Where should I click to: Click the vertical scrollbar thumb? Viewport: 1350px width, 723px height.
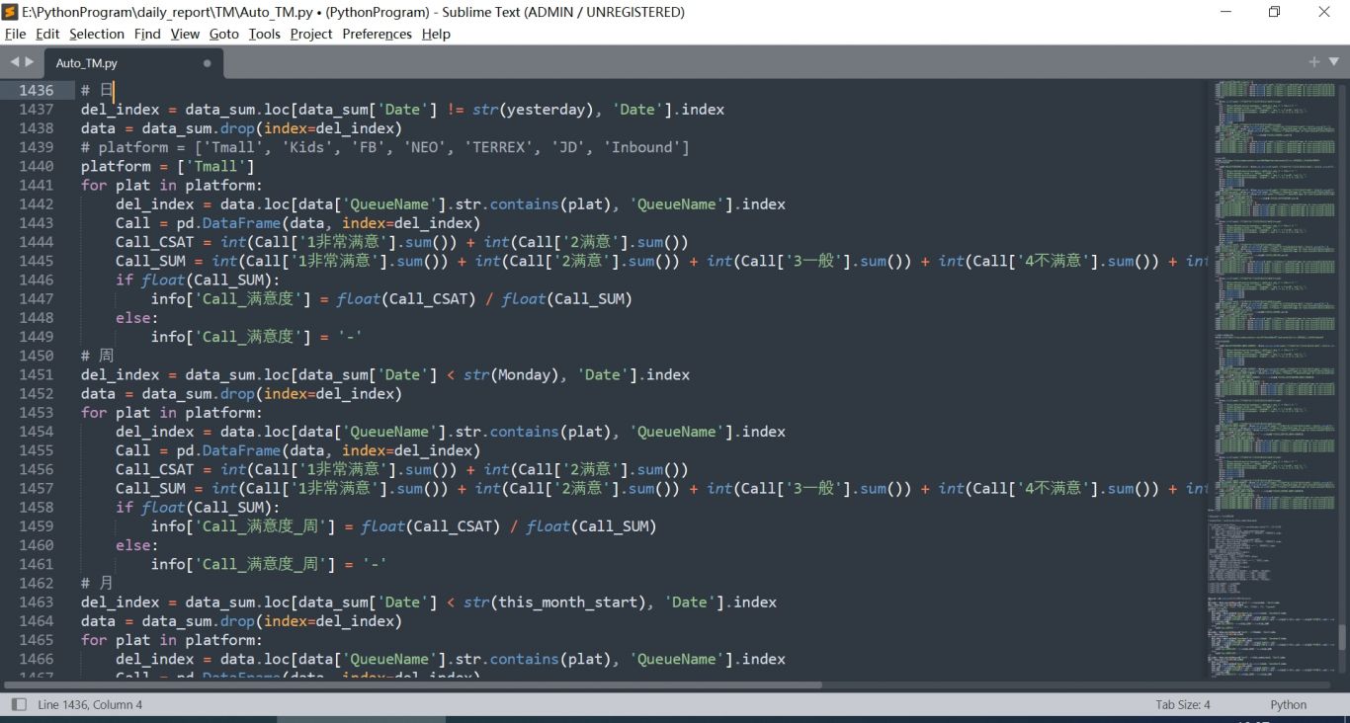pos(1342,635)
